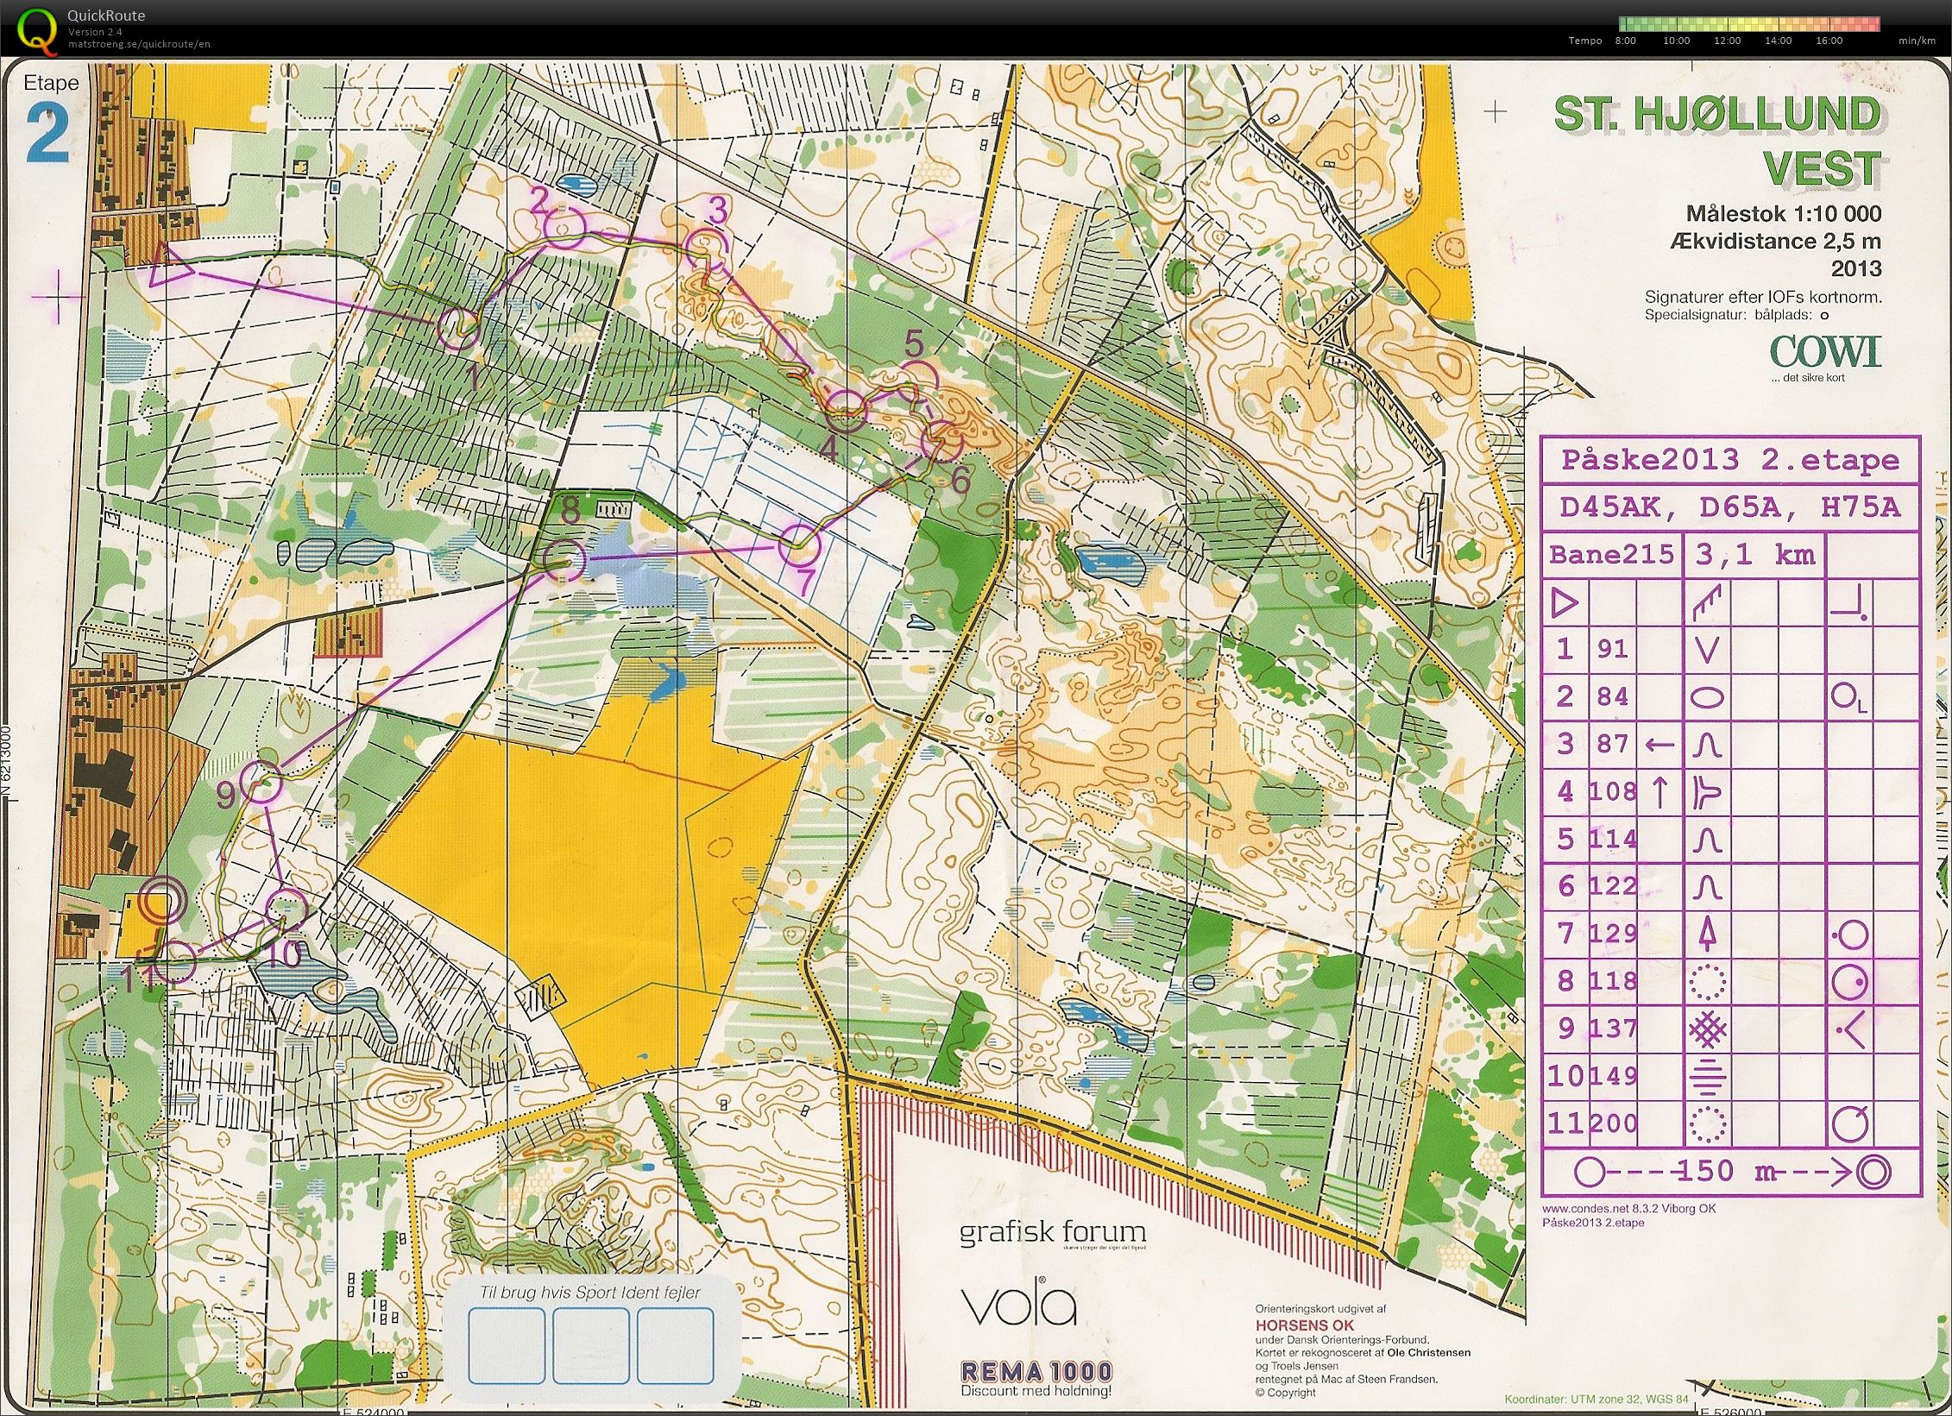Click control circle 1 on the map
Screen dimensions: 1952x1416
[x=458, y=327]
